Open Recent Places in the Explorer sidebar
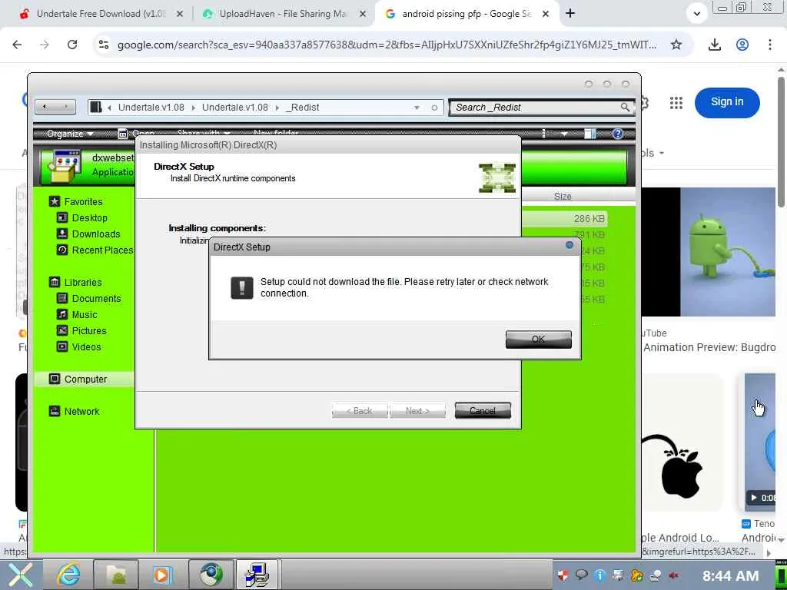Image resolution: width=787 pixels, height=590 pixels. pyautogui.click(x=102, y=250)
